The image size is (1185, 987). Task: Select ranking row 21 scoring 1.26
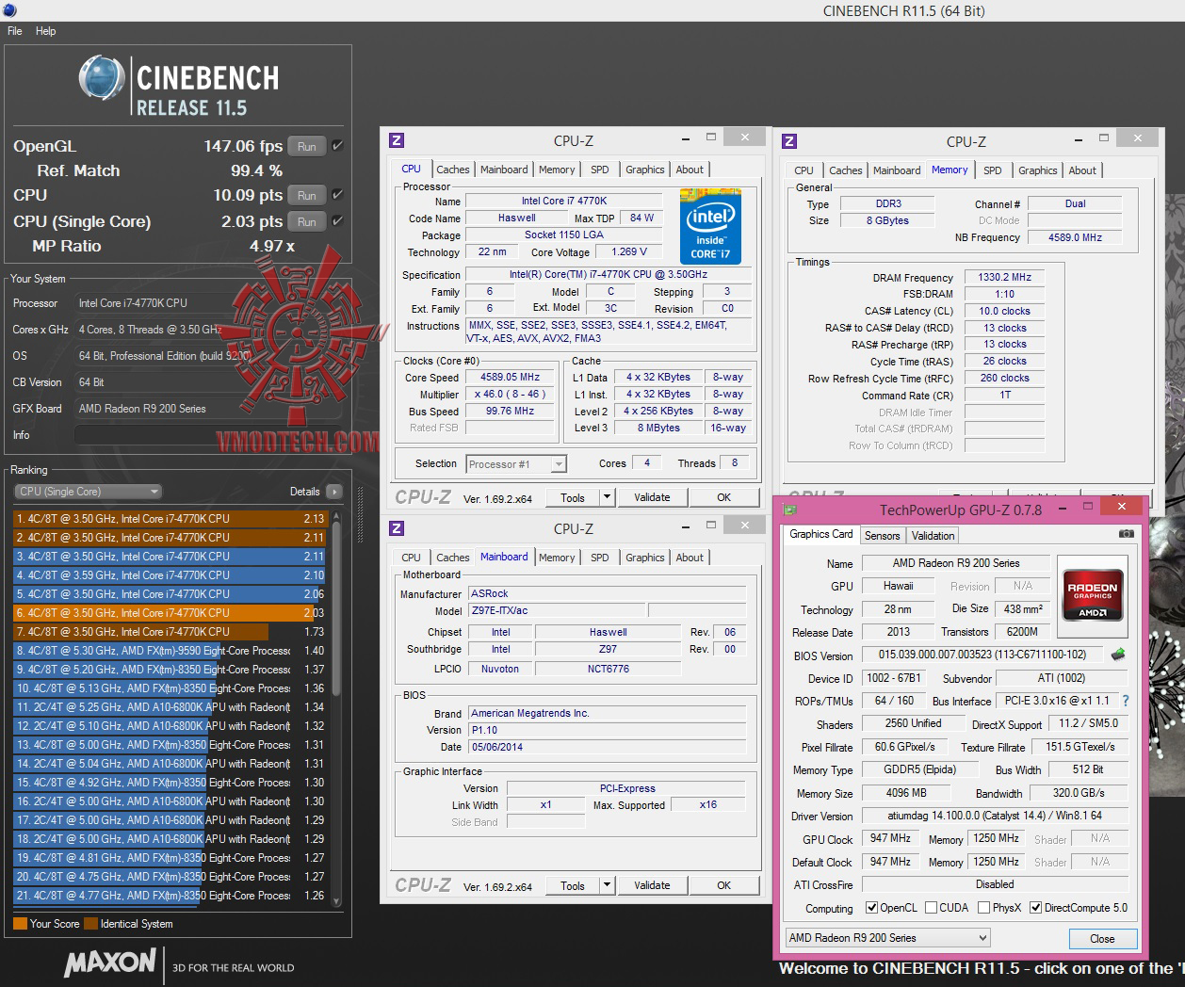tap(170, 896)
